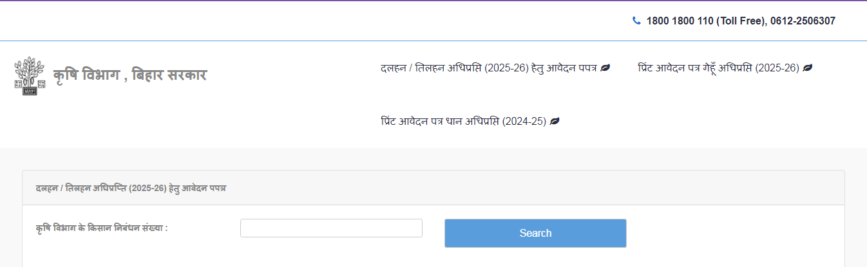Click the 1800 1800 110 toll free number

click(x=680, y=21)
